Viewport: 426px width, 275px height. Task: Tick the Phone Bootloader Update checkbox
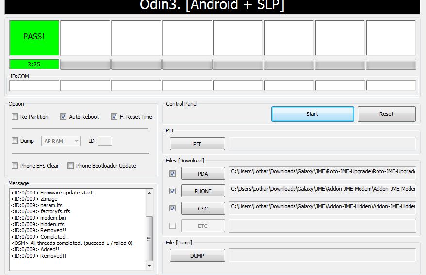(x=70, y=165)
